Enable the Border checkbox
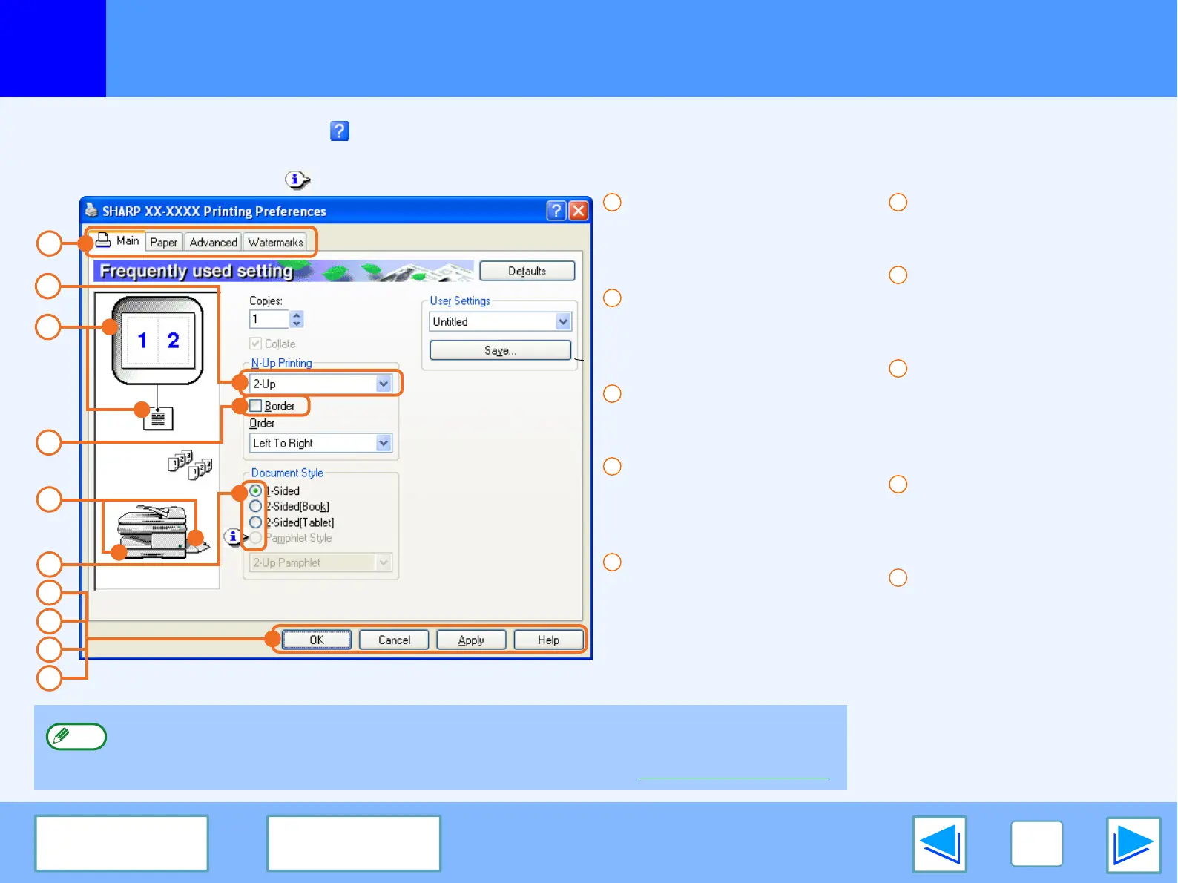This screenshot has width=1178, height=883. coord(256,406)
